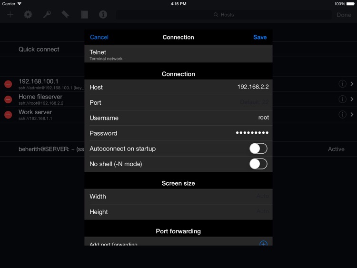
Task: Click the Password field
Action: coord(178,133)
